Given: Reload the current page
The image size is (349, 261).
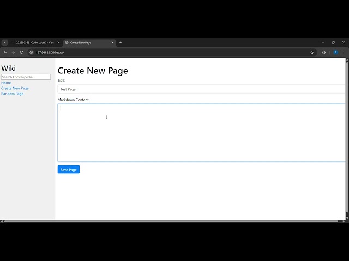Looking at the screenshot, I should point(21,52).
